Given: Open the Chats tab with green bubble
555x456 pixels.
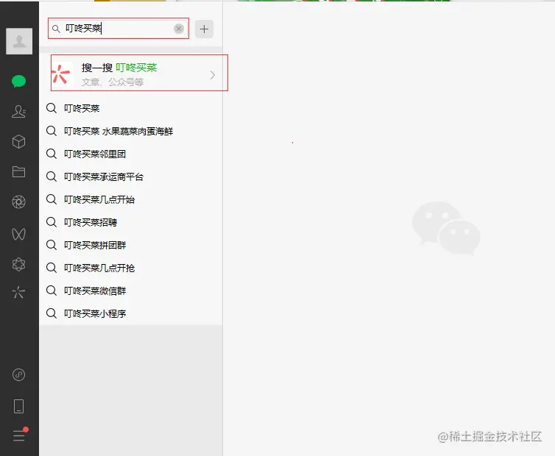Looking at the screenshot, I should coord(18,82).
